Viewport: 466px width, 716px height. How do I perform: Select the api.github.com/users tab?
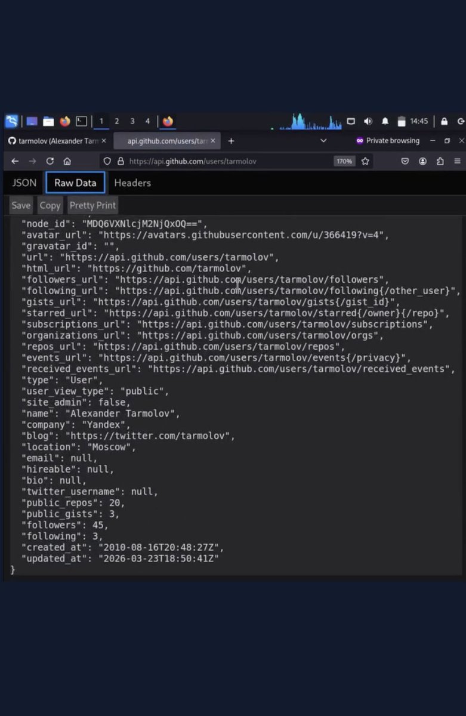click(x=166, y=141)
